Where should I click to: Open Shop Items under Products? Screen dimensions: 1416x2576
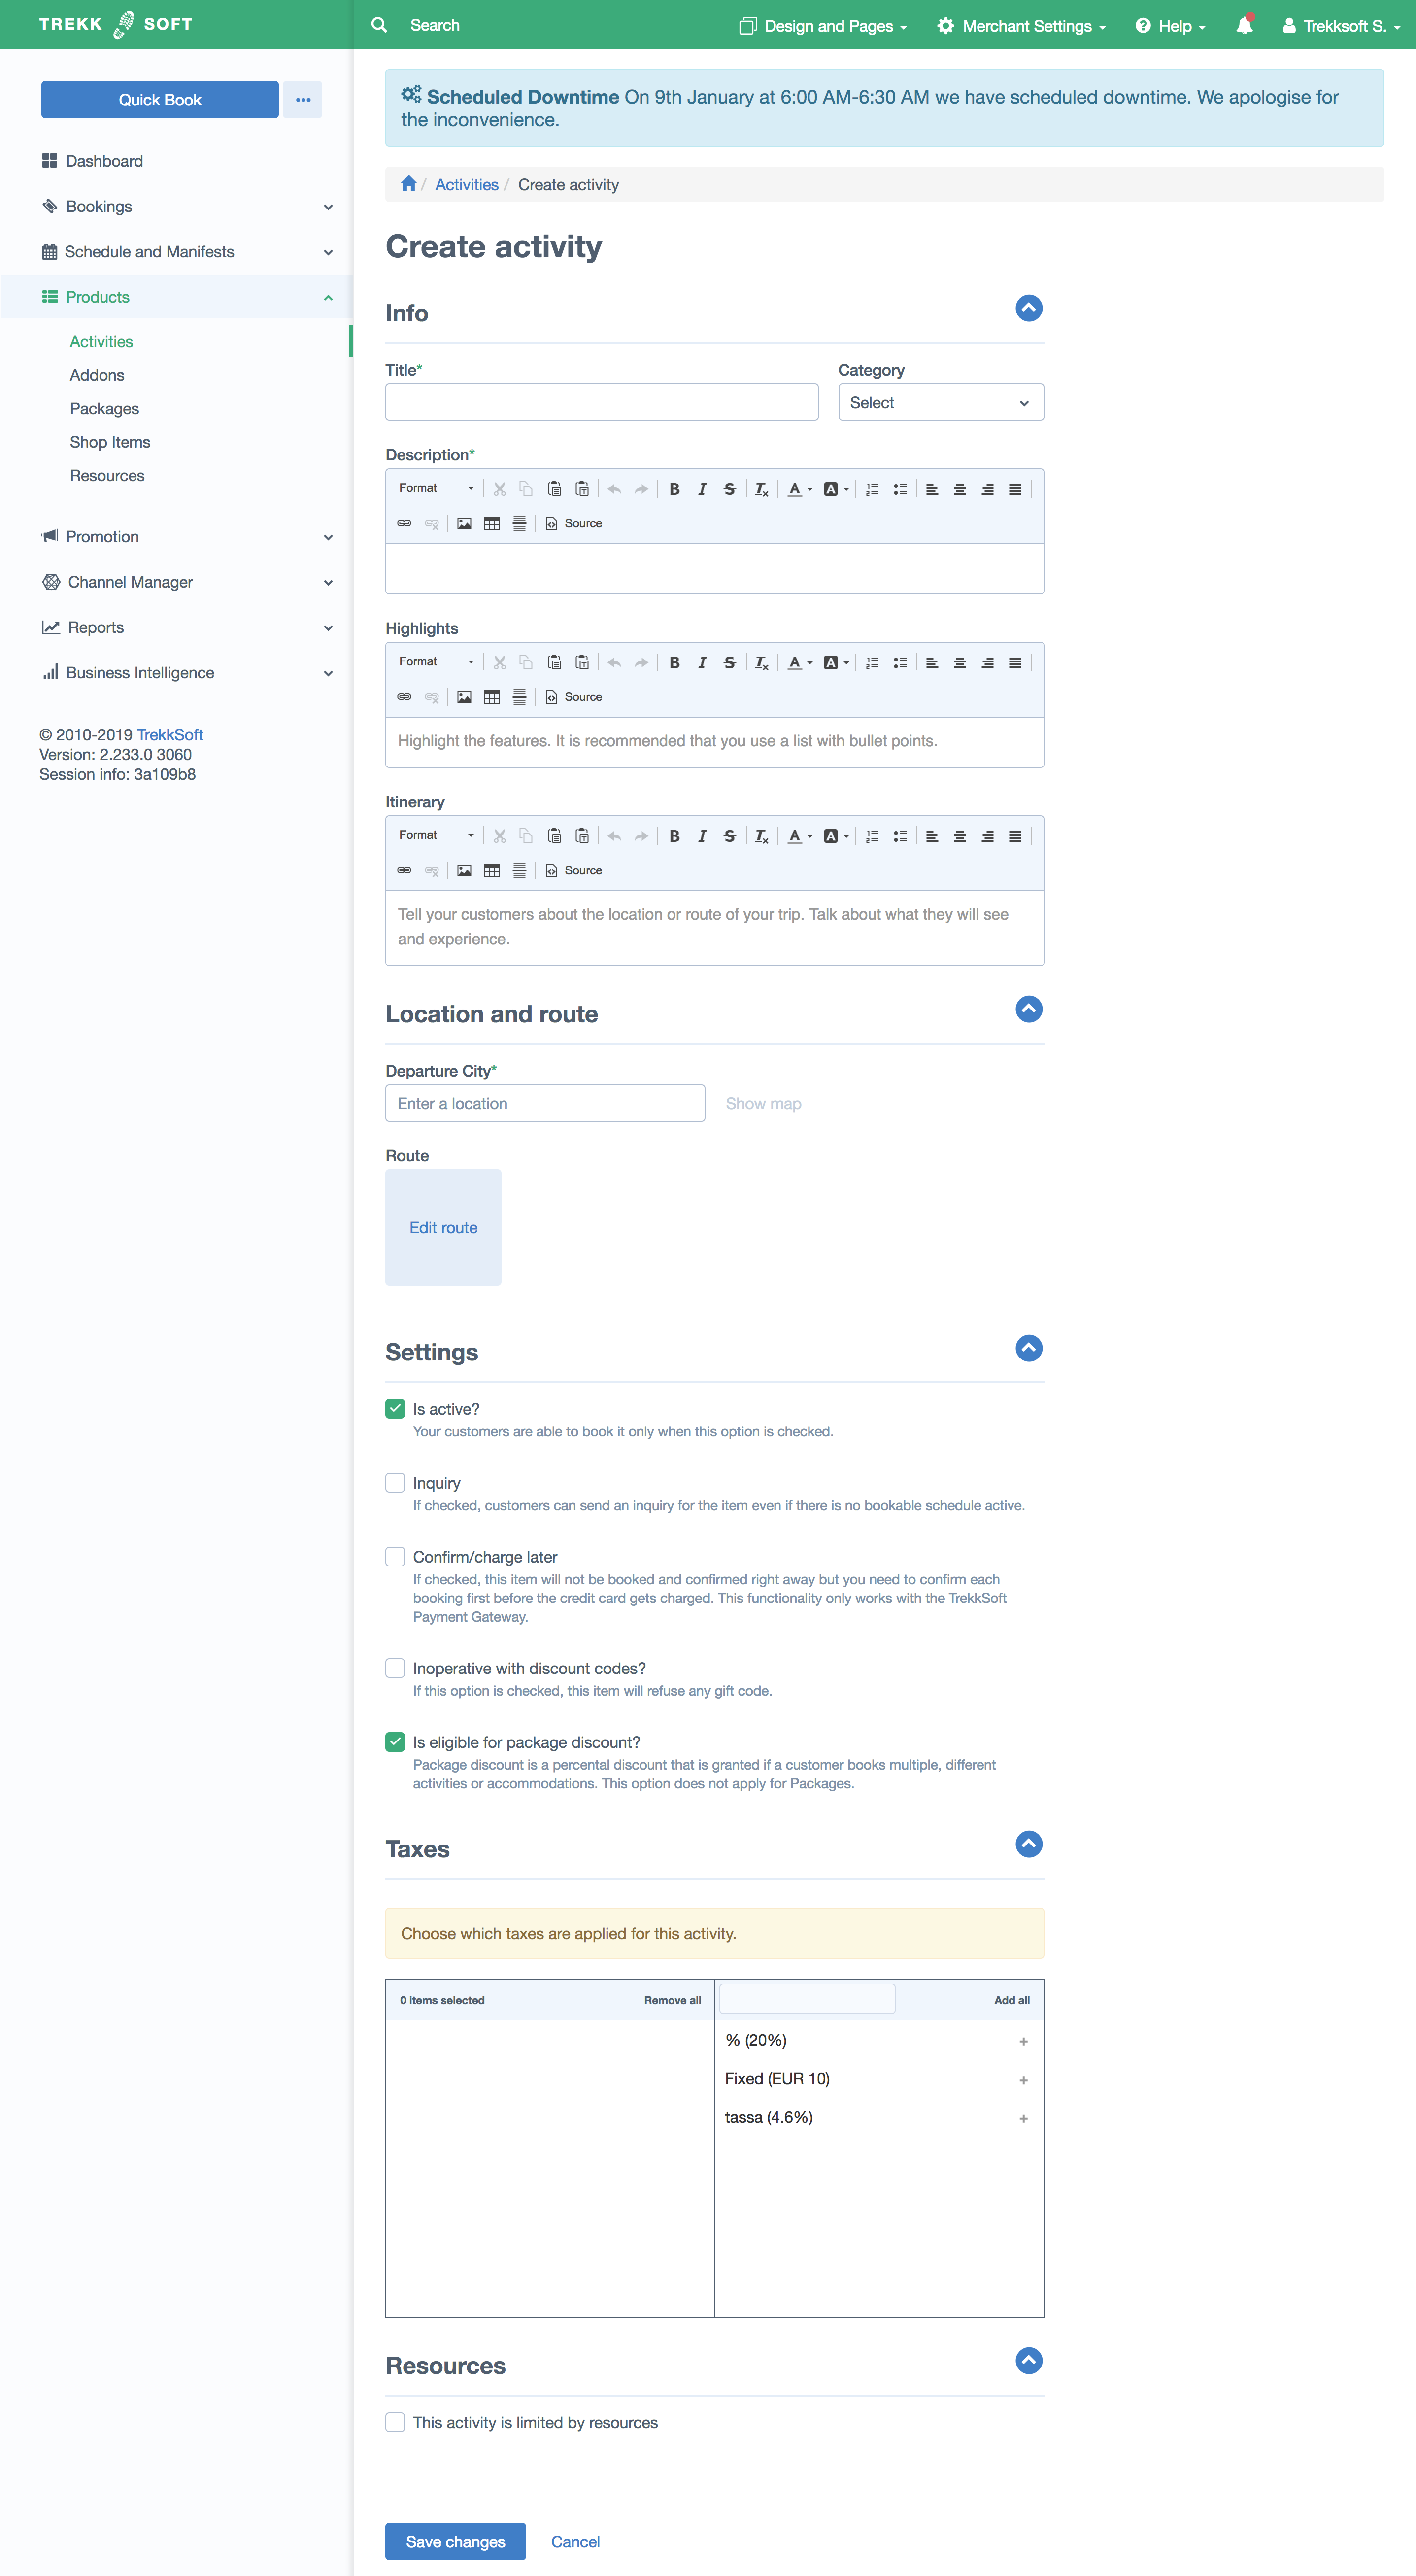pyautogui.click(x=110, y=442)
